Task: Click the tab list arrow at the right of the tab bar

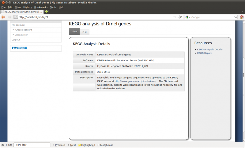Action: coord(242,12)
